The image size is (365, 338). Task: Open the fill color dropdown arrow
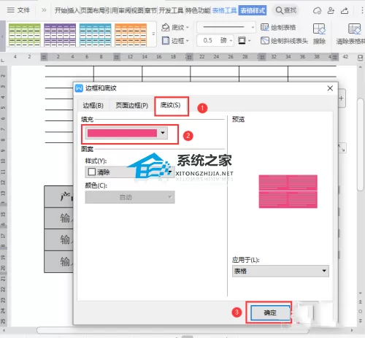coord(163,133)
